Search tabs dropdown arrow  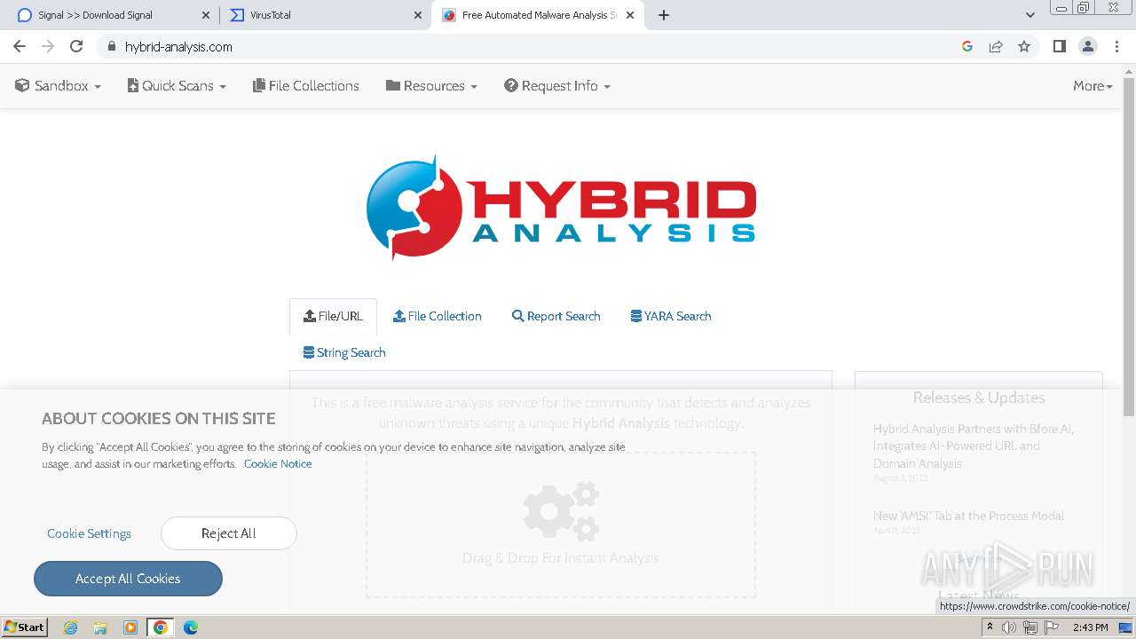[x=1030, y=15]
